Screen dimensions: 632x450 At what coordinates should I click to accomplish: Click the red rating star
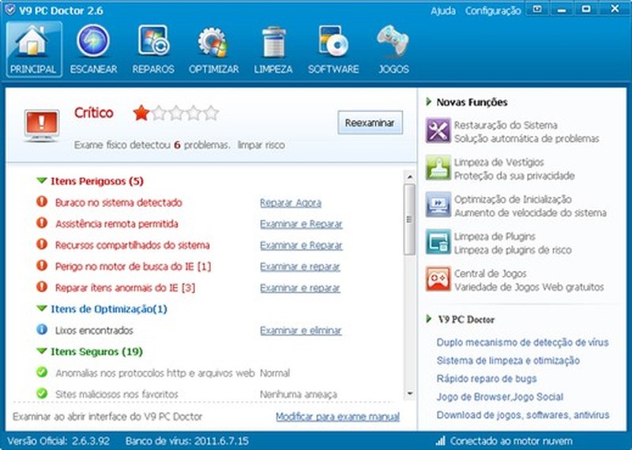(x=141, y=113)
